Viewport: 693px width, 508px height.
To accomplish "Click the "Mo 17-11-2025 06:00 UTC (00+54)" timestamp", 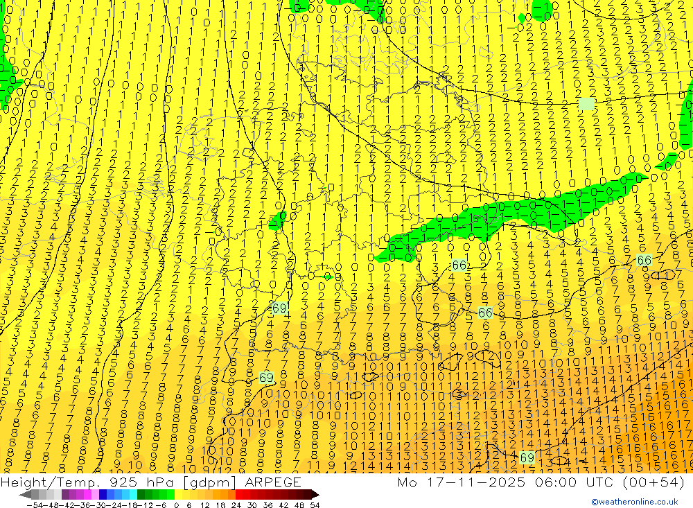I will tap(541, 482).
